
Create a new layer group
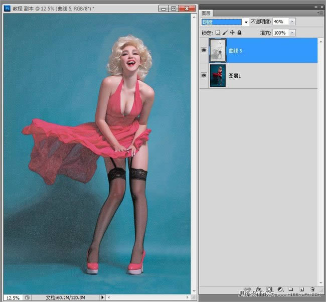[x=291, y=289]
